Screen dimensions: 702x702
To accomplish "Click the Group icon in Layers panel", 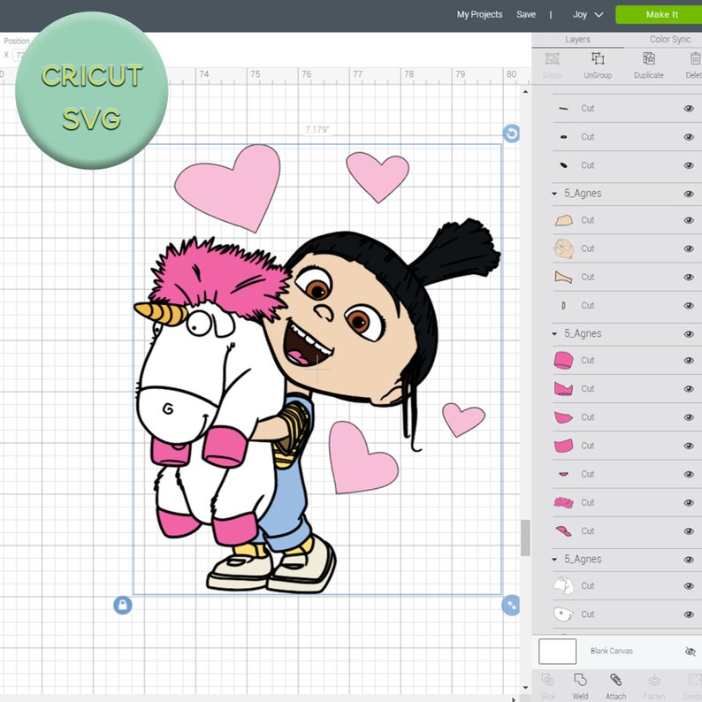I will click(x=552, y=59).
